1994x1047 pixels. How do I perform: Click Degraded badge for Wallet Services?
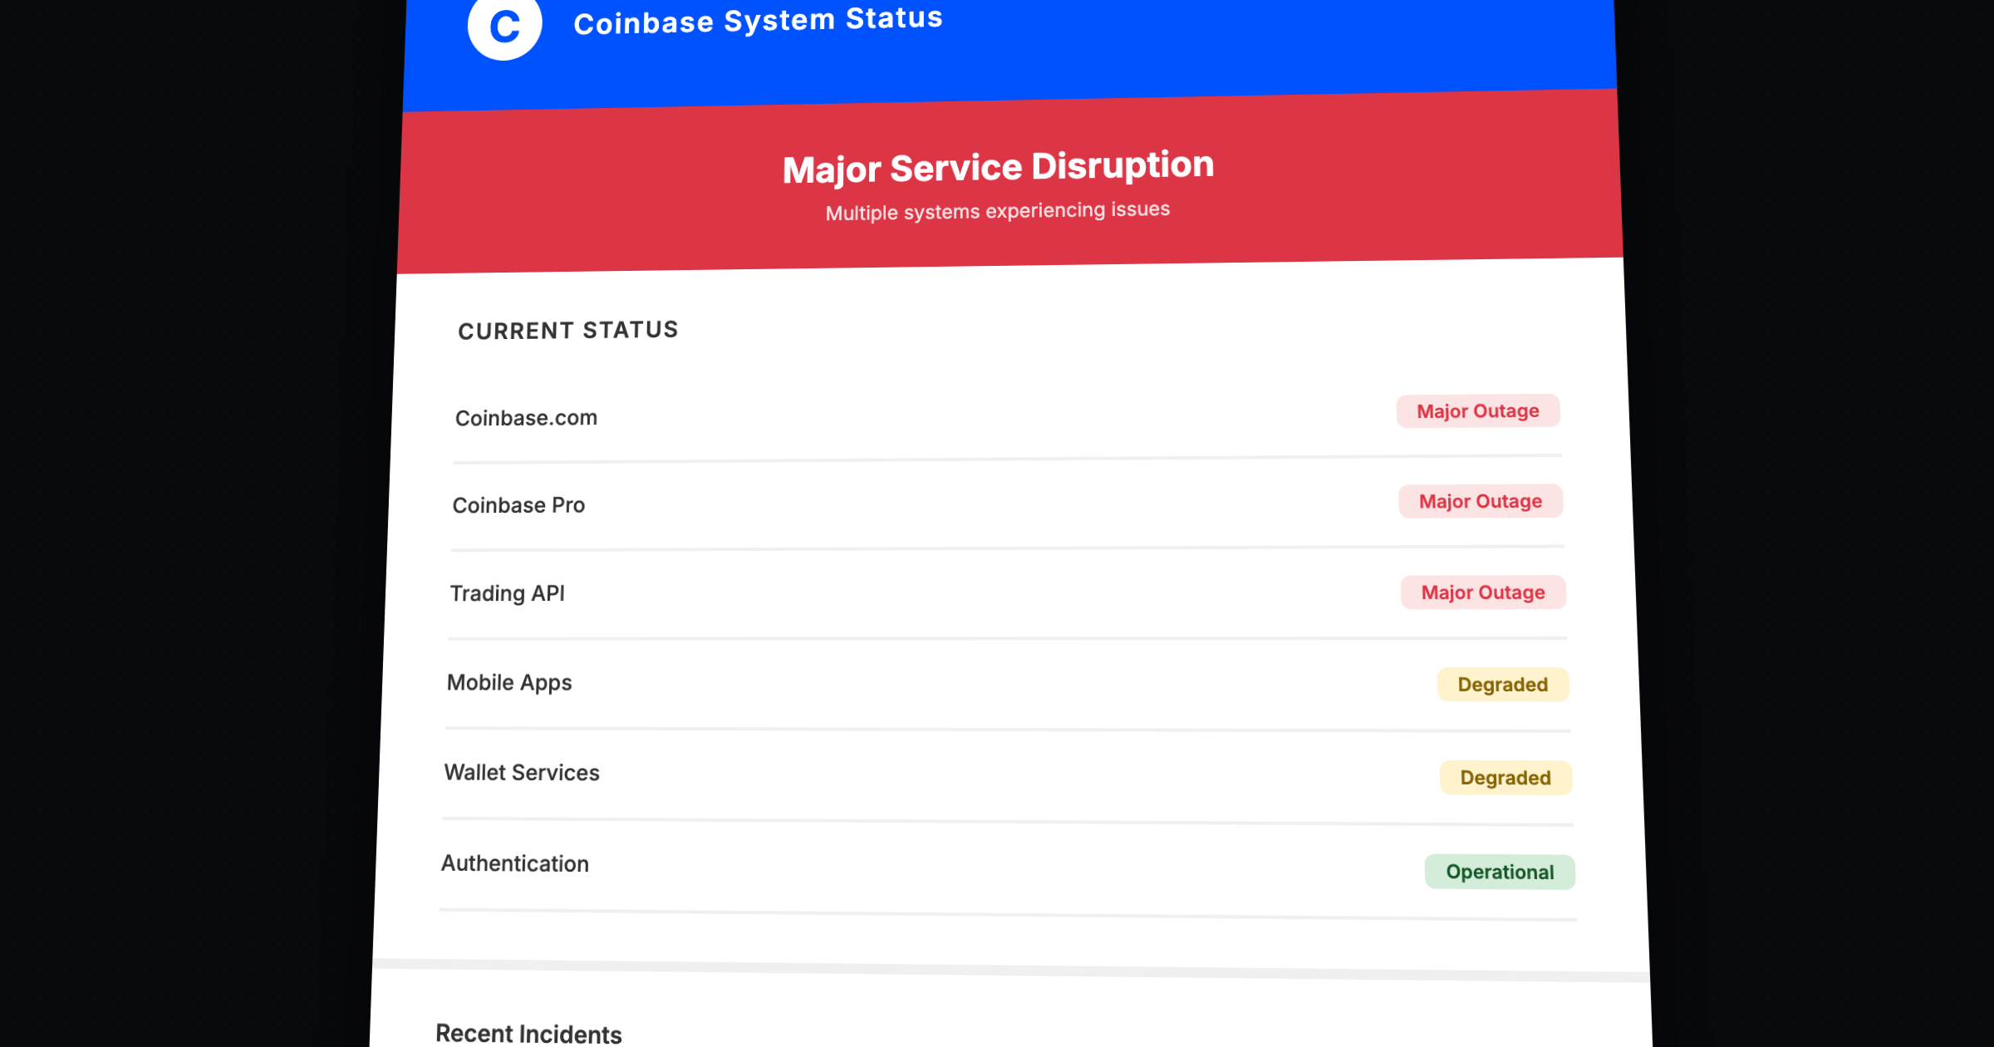pyautogui.click(x=1505, y=778)
